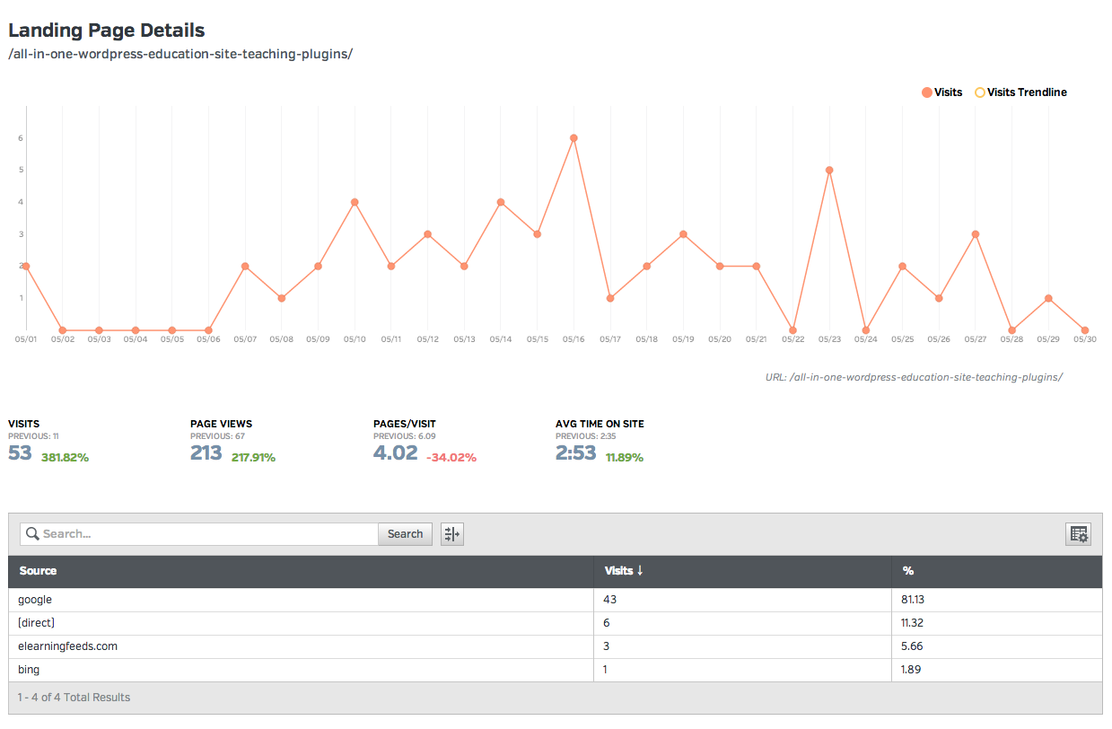Click the Page Views metric value 213
Image resolution: width=1112 pixels, height=729 pixels.
[206, 453]
